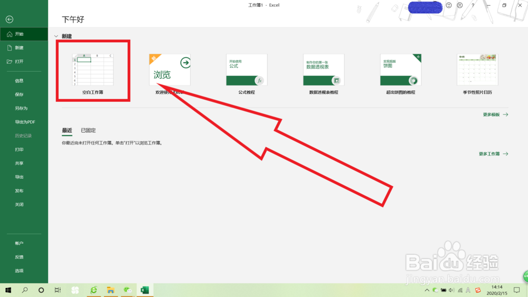Click the frown face feedback icon
This screenshot has width=528, height=297.
pos(460,5)
